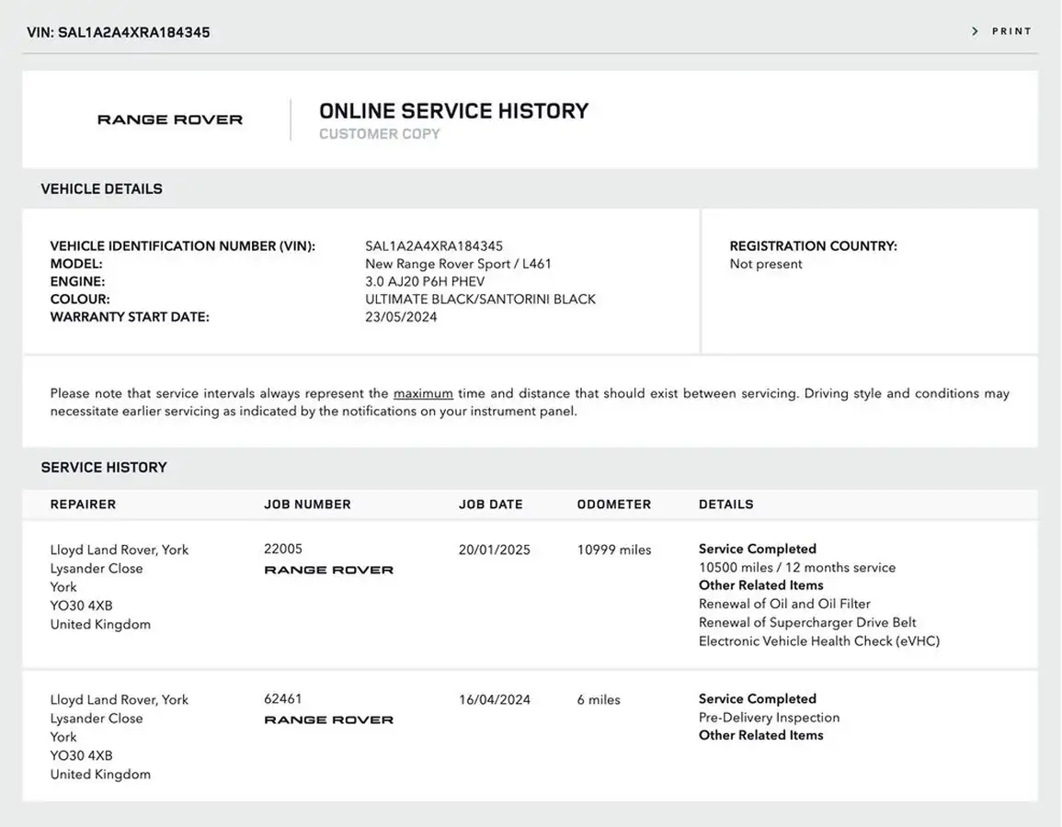Click the Online Service History heading
The image size is (1062, 827).
(454, 111)
